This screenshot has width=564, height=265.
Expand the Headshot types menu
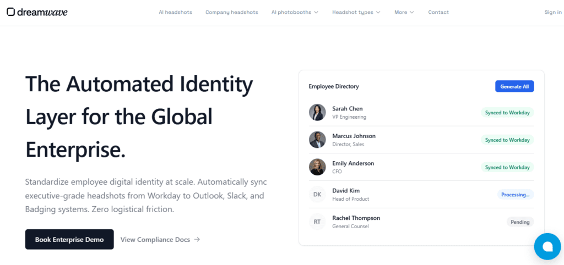(x=356, y=12)
